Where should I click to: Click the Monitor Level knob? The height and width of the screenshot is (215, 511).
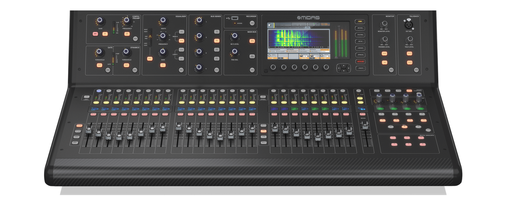click(x=384, y=25)
